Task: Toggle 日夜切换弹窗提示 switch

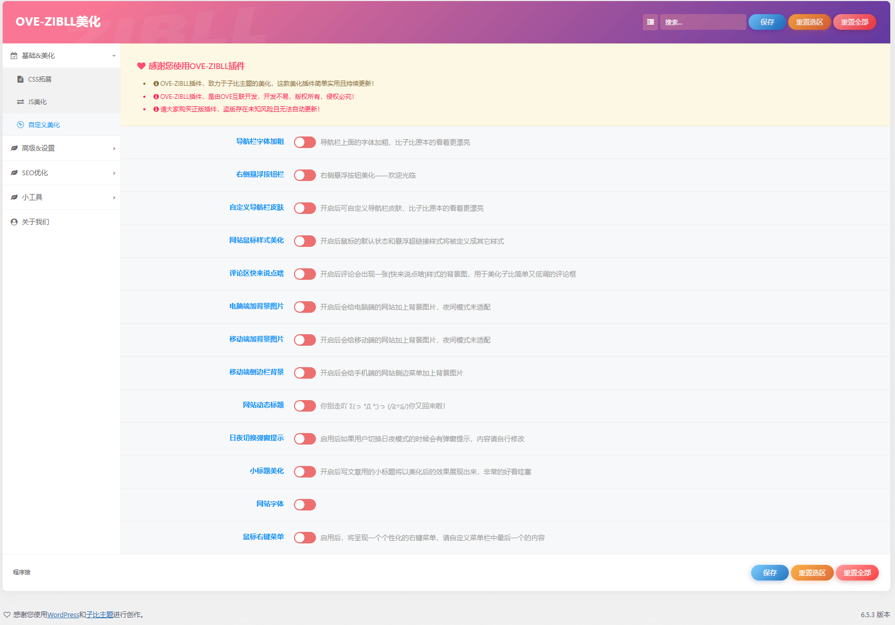Action: pyautogui.click(x=304, y=439)
